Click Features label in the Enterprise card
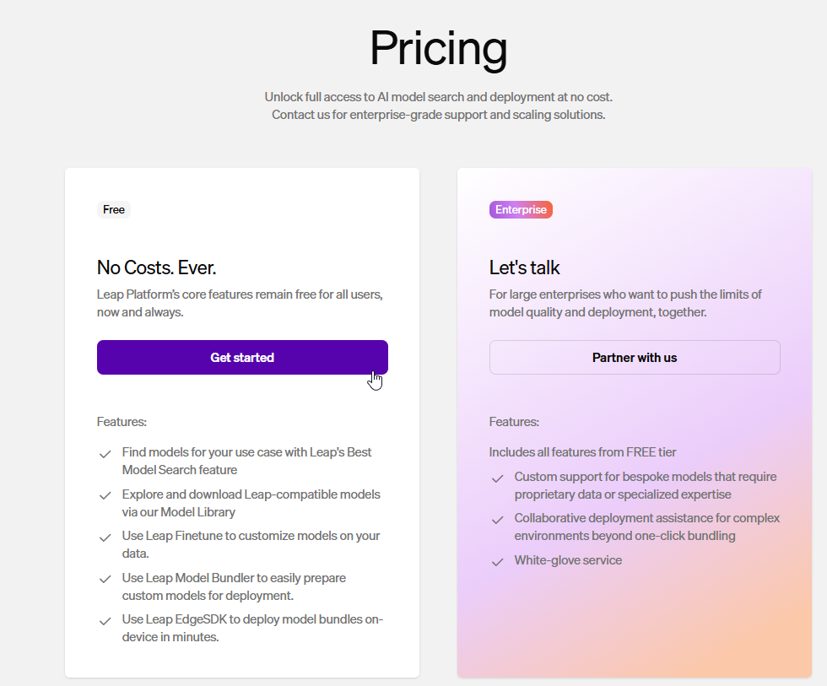This screenshot has height=686, width=827. tap(514, 422)
